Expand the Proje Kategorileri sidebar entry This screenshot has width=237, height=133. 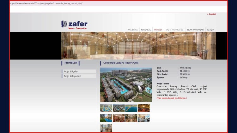point(79,76)
